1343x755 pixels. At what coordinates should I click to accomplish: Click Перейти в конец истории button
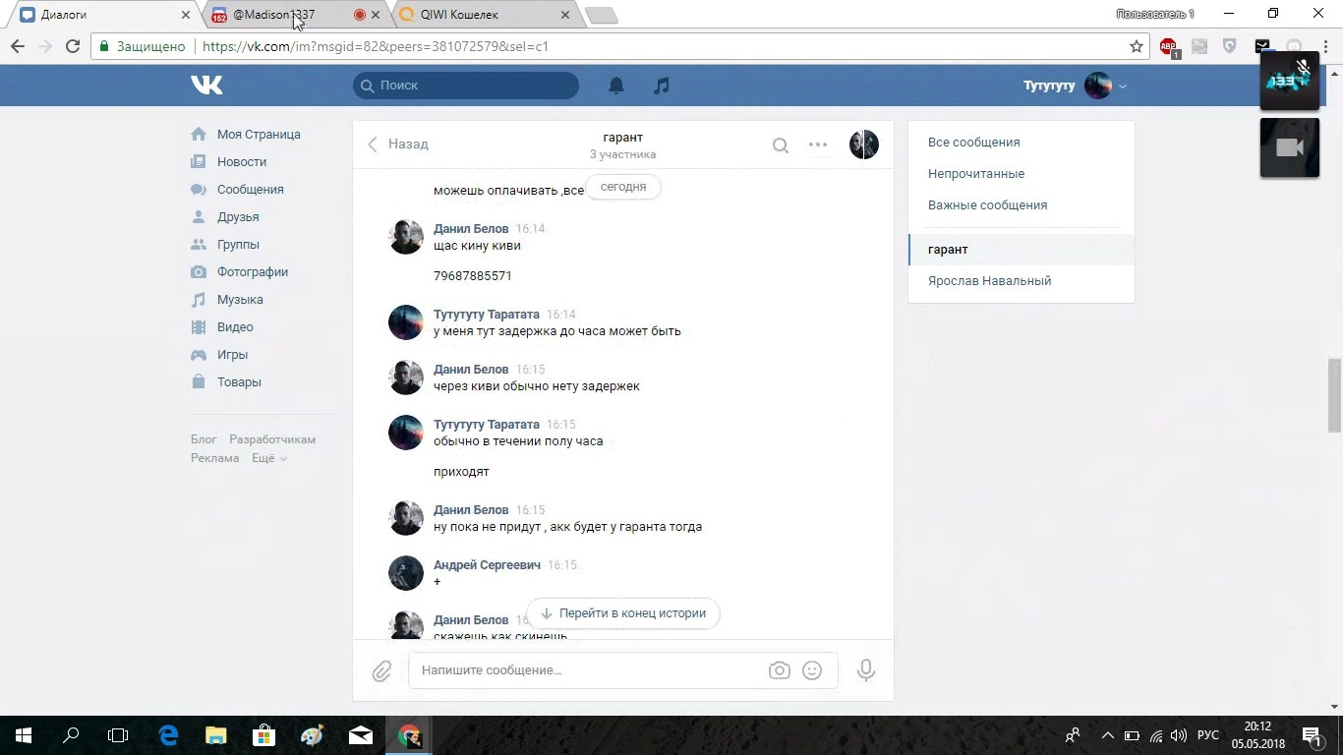pyautogui.click(x=623, y=613)
